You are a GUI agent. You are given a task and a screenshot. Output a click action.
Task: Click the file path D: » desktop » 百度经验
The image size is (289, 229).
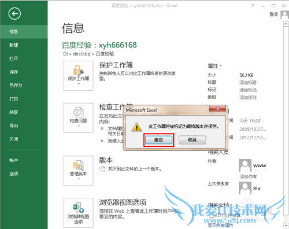pyautogui.click(x=88, y=54)
